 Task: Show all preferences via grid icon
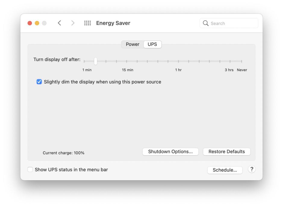pyautogui.click(x=87, y=23)
